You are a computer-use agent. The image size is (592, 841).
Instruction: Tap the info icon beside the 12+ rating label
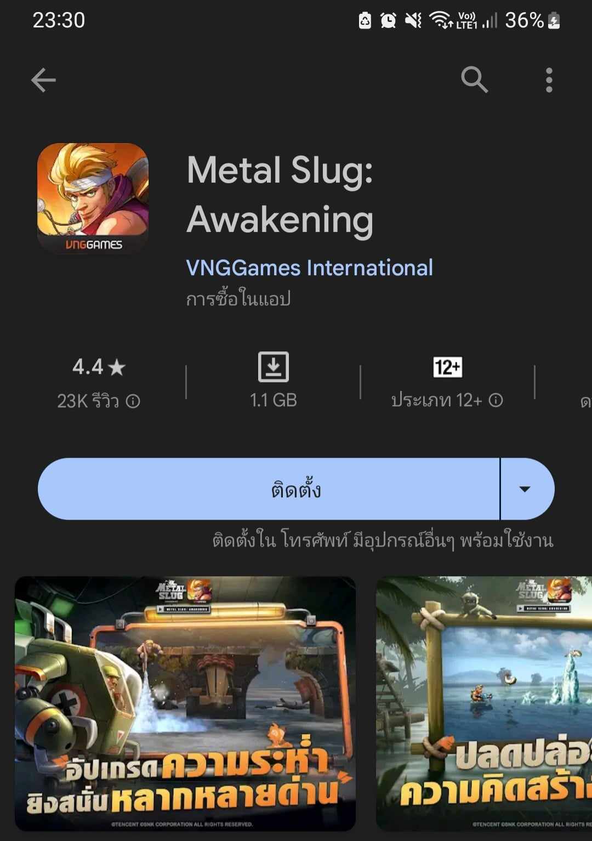496,400
